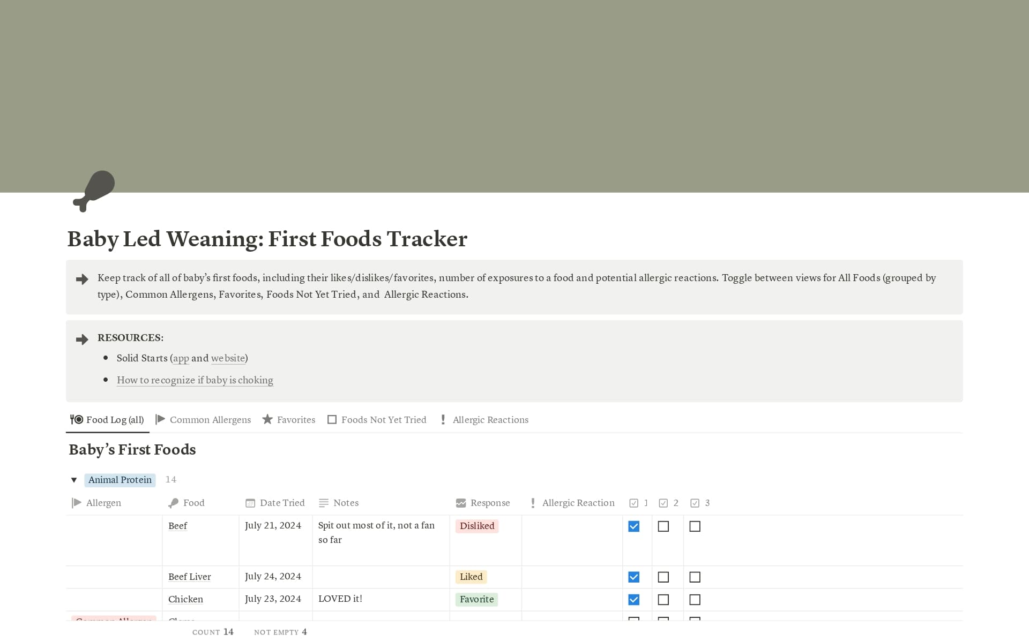1029x642 pixels.
Task: Click the exclamation icon beside Allergic Reaction
Action: click(533, 503)
